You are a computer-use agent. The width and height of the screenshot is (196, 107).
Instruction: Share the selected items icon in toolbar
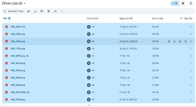point(29,11)
